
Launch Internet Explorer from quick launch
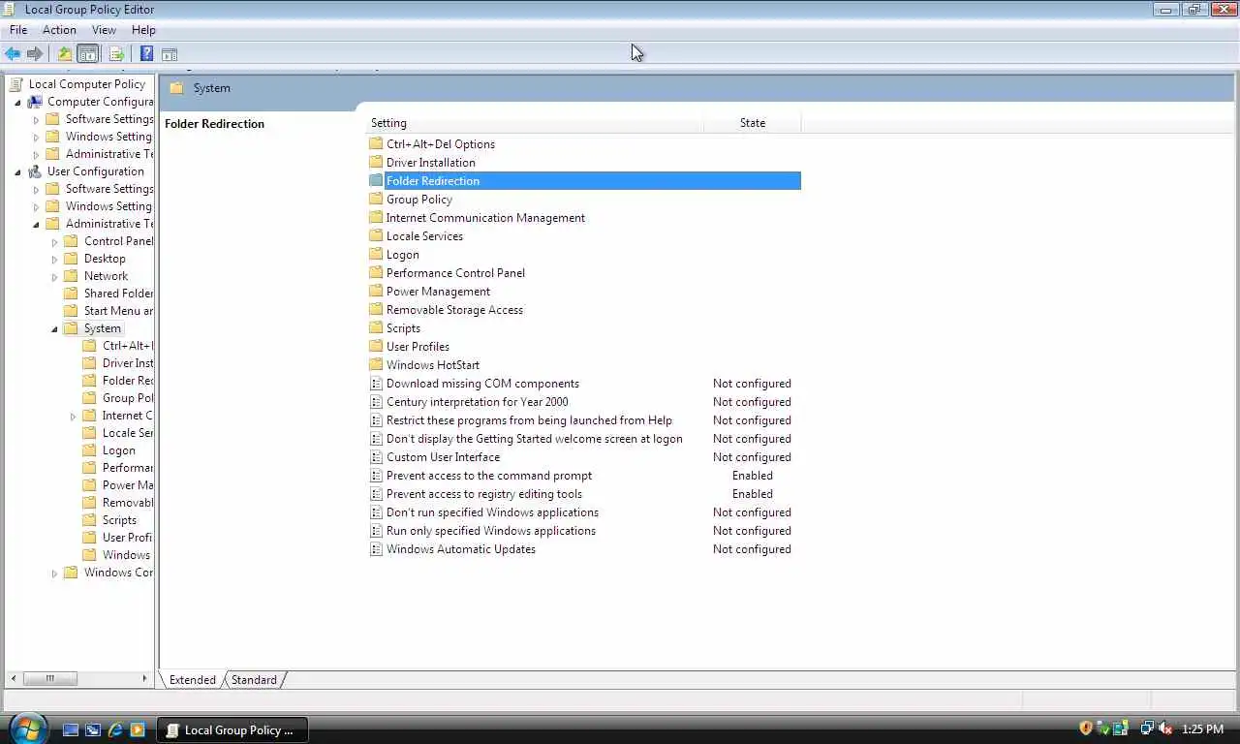click(115, 729)
